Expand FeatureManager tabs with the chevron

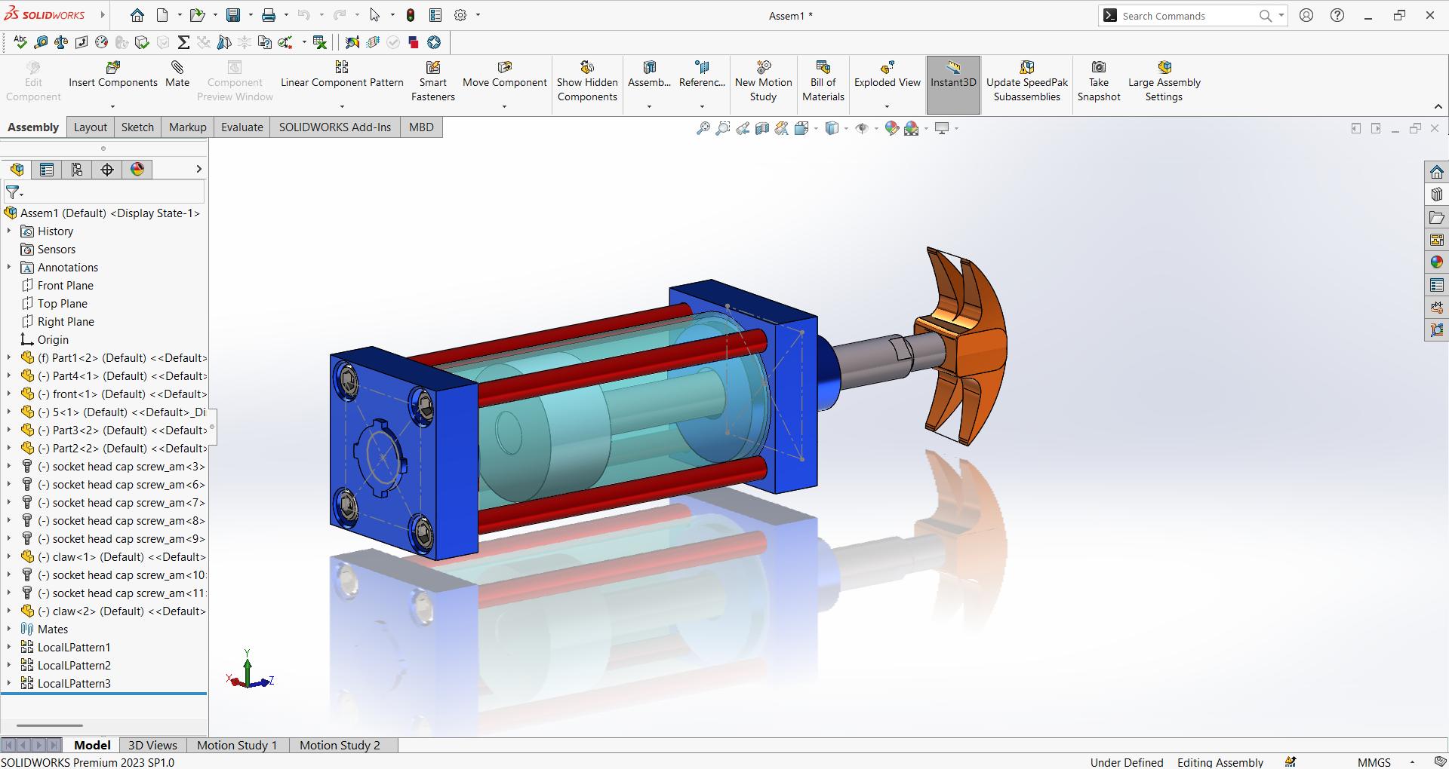coord(199,170)
